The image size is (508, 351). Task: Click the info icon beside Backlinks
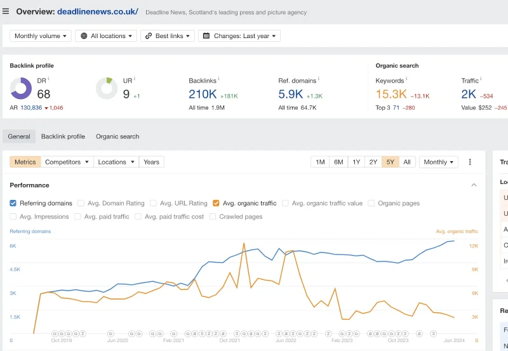tap(218, 78)
